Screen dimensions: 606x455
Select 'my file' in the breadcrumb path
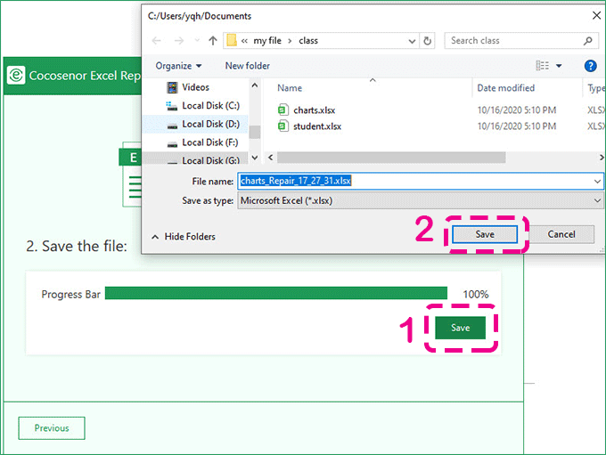[x=267, y=41]
